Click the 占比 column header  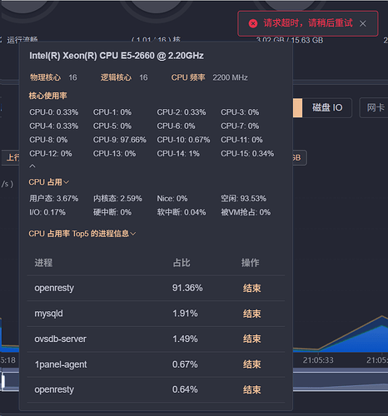pyautogui.click(x=182, y=262)
